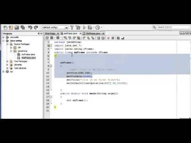
Task: Expand the Test Packages node
Action: (7, 61)
